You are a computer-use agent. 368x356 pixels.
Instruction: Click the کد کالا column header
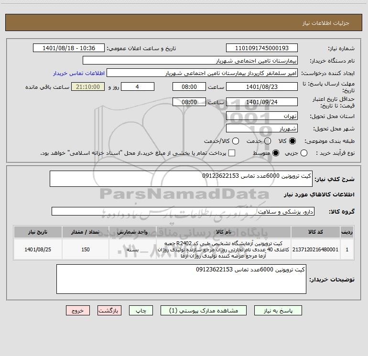coord(315,232)
